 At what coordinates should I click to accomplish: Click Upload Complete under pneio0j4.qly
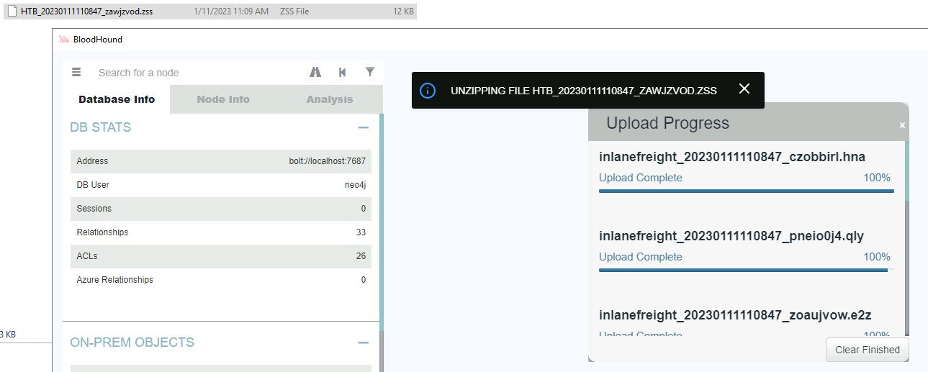tap(641, 257)
